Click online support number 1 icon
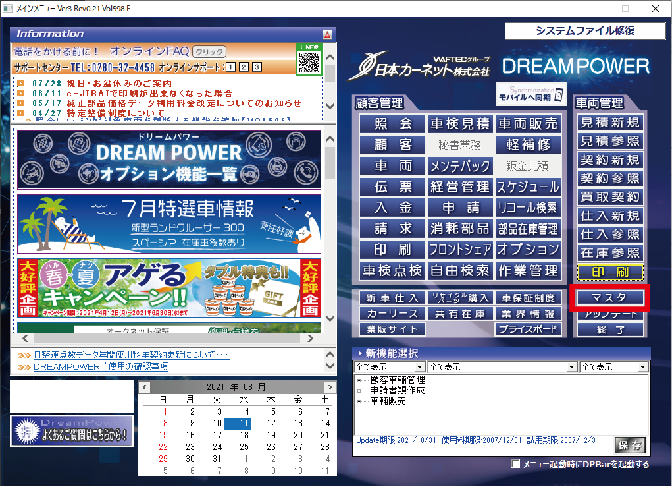Viewport: 672px width, 487px height. [230, 67]
